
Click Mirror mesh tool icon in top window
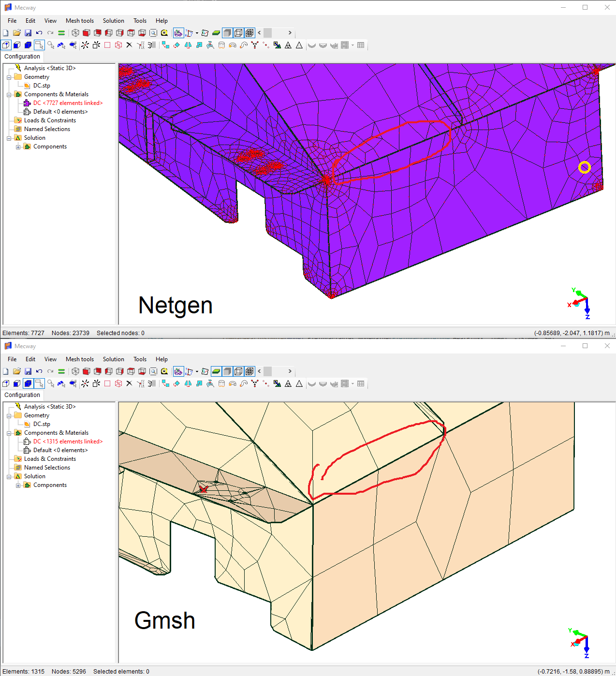pyautogui.click(x=188, y=45)
